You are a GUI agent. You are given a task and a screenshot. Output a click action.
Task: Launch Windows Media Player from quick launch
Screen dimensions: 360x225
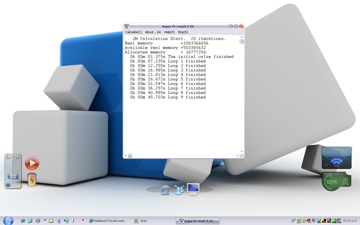[38, 221]
